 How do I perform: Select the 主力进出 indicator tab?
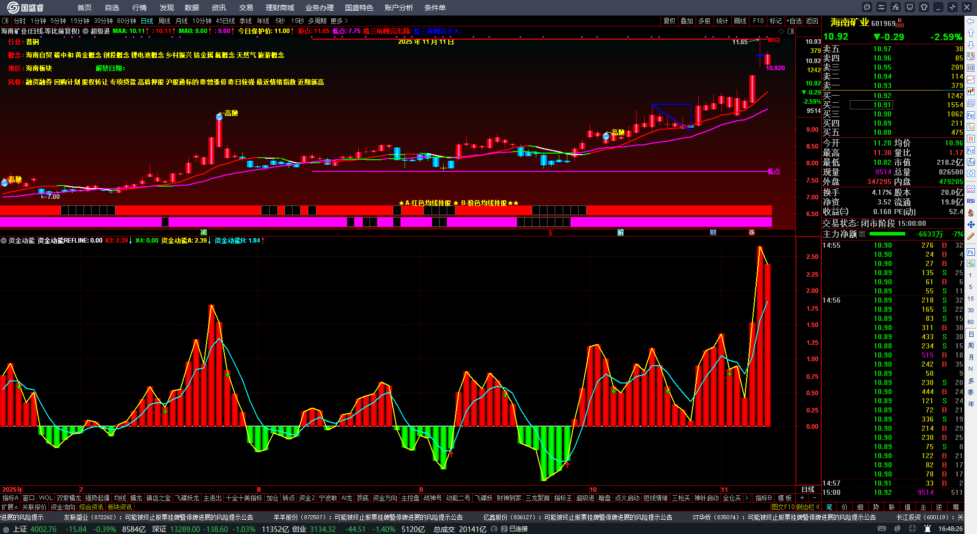[x=213, y=498]
